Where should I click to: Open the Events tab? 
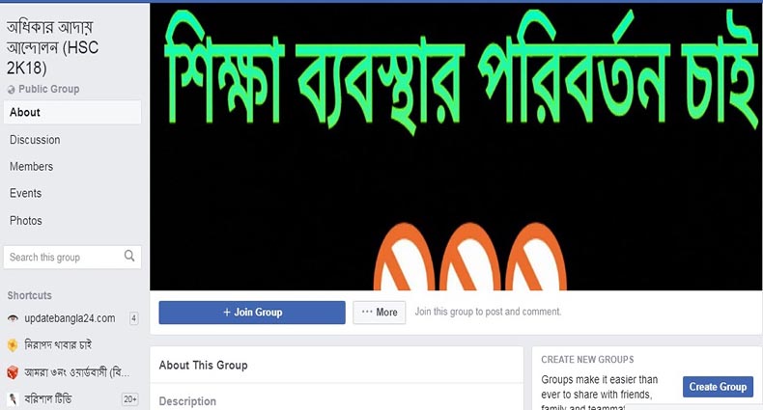click(25, 193)
